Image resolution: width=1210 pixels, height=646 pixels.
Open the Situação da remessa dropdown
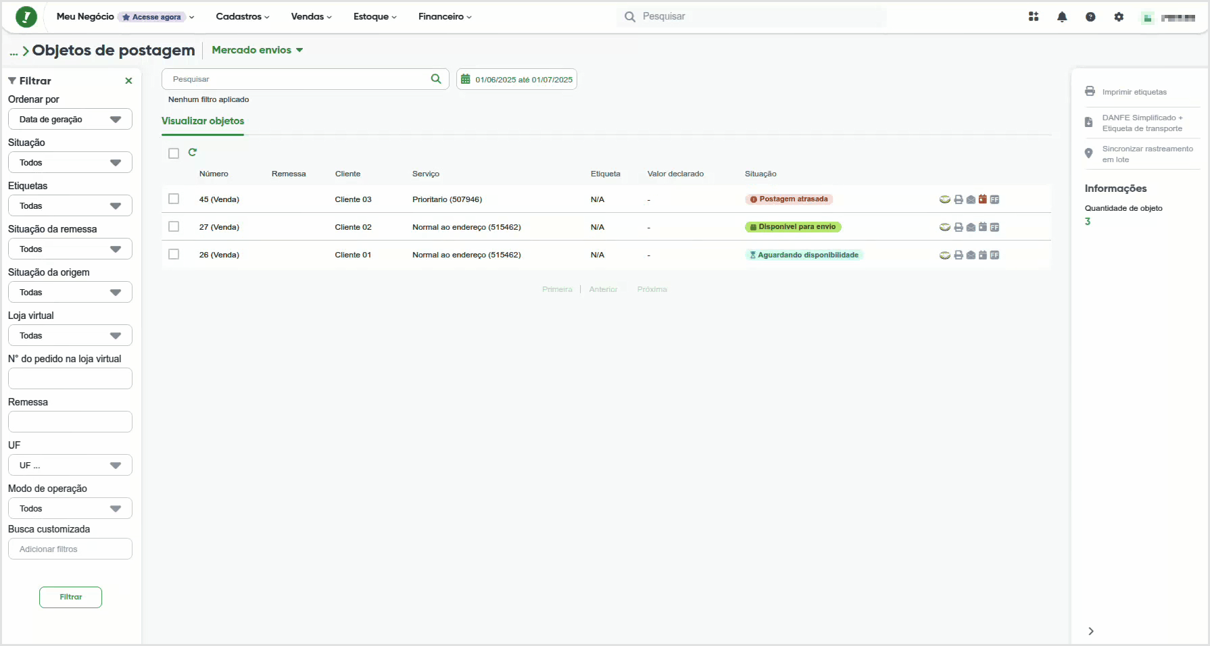click(70, 249)
